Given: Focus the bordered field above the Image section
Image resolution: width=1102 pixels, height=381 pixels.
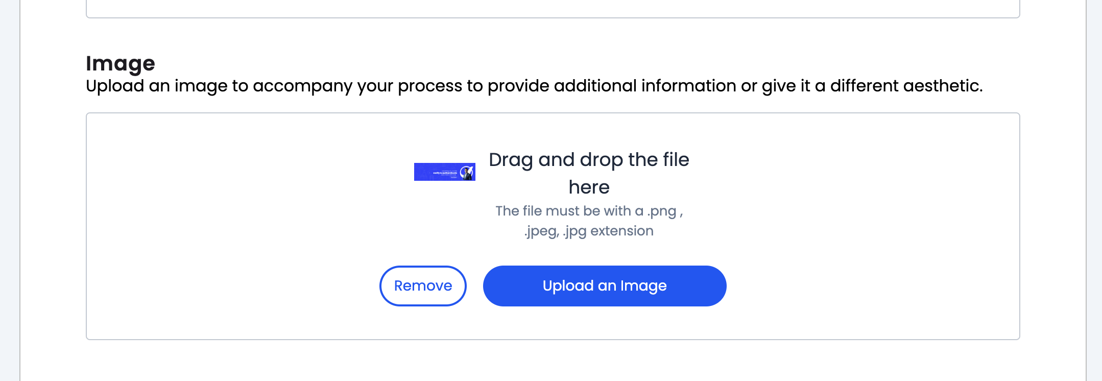Looking at the screenshot, I should [x=553, y=8].
